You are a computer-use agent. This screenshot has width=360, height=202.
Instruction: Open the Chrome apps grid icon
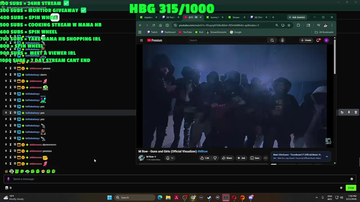pyautogui.click(x=140, y=32)
